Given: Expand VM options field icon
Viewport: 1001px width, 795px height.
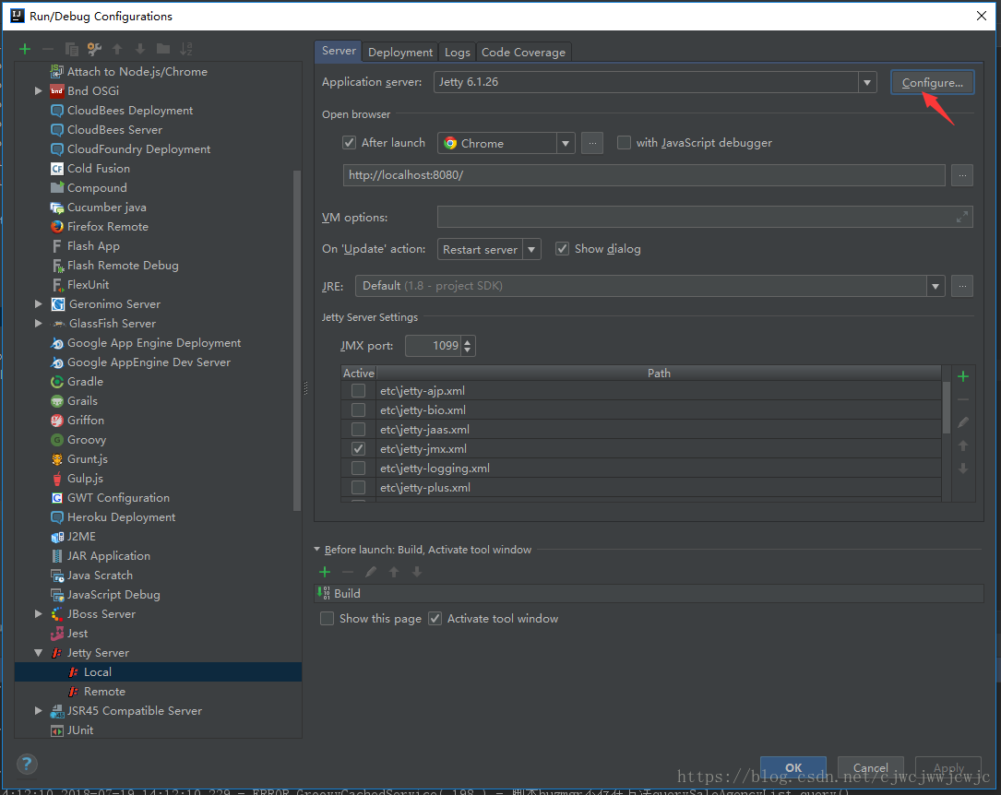Looking at the screenshot, I should 962,218.
